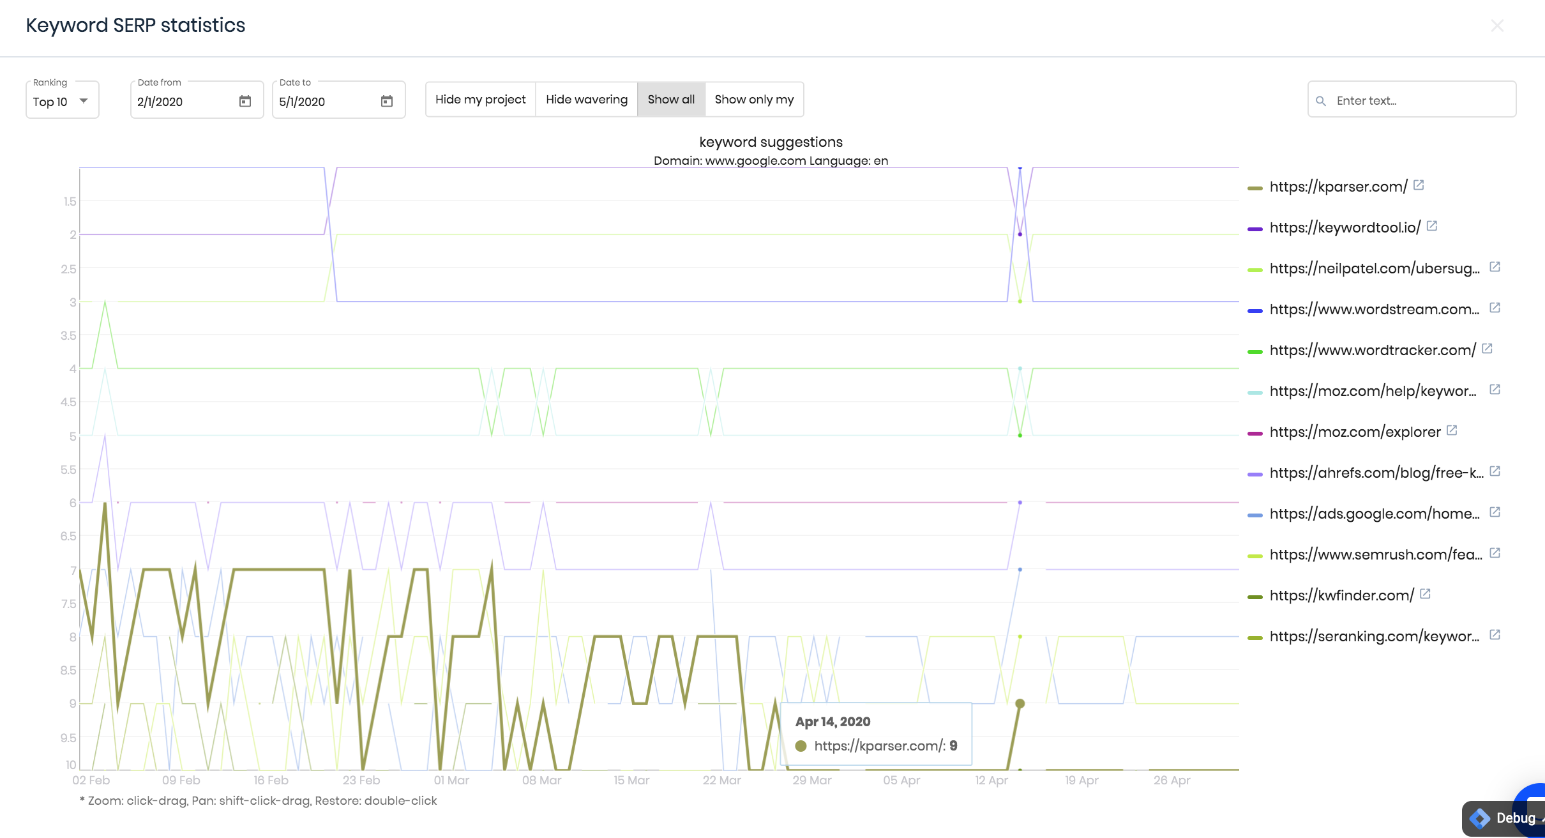Open the Debug widget

[1503, 818]
